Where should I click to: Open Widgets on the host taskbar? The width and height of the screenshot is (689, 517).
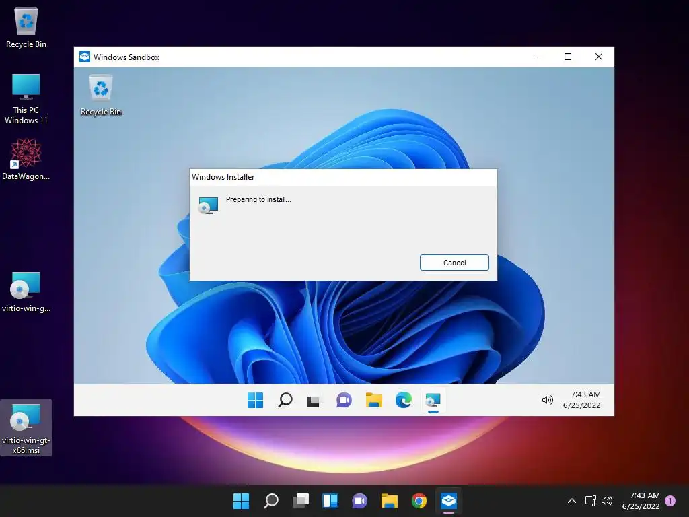[x=330, y=501]
